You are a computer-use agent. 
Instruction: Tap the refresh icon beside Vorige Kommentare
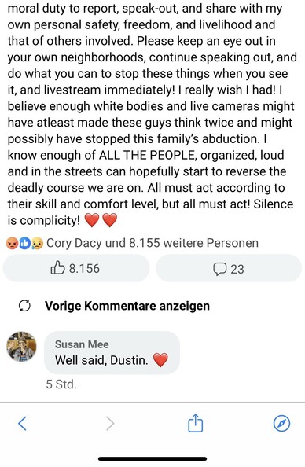point(24,306)
